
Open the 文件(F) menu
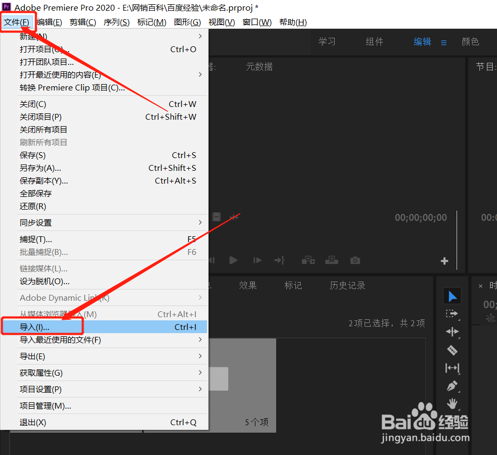[x=16, y=22]
